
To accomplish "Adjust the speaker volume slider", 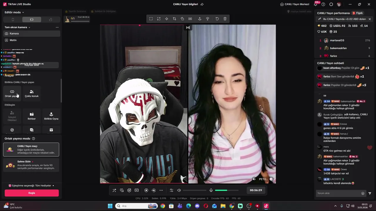I will pyautogui.click(x=194, y=190).
